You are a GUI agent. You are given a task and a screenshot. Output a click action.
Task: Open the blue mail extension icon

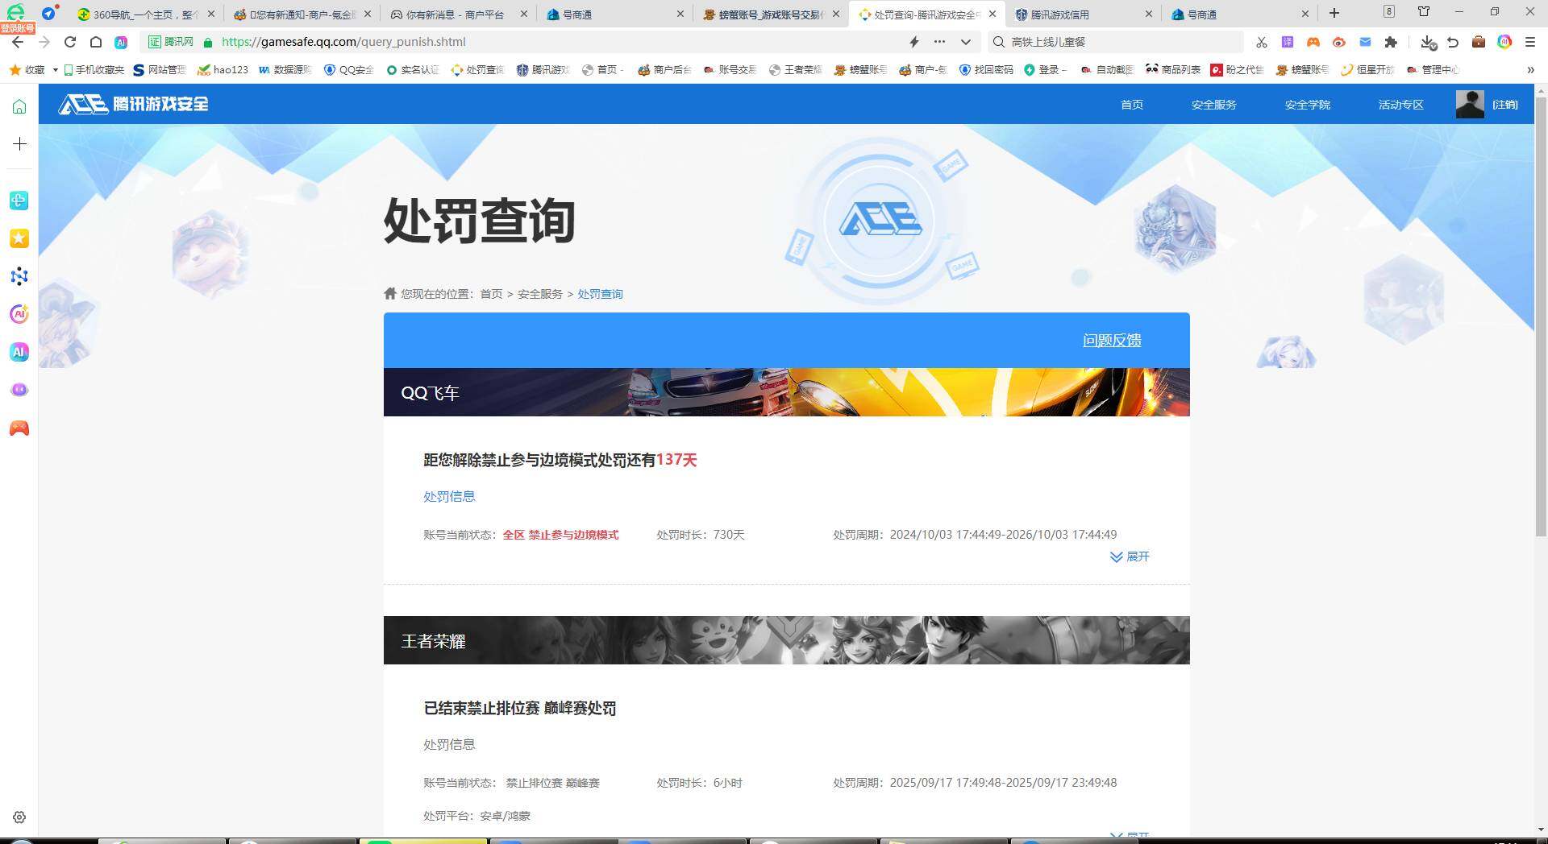point(1365,42)
